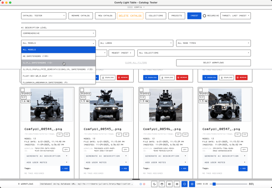Click the red Remove button above ComfyUI_00547_ card

[x=242, y=77]
